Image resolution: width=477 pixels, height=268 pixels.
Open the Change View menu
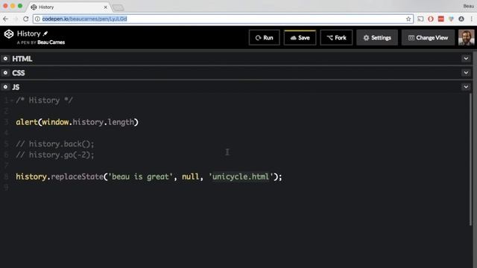(428, 38)
